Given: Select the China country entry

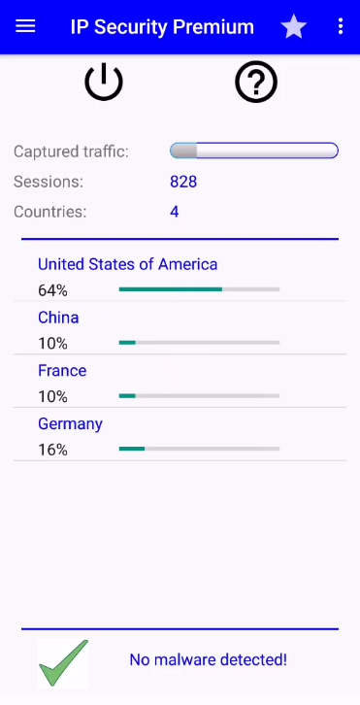Looking at the screenshot, I should click(x=180, y=328).
